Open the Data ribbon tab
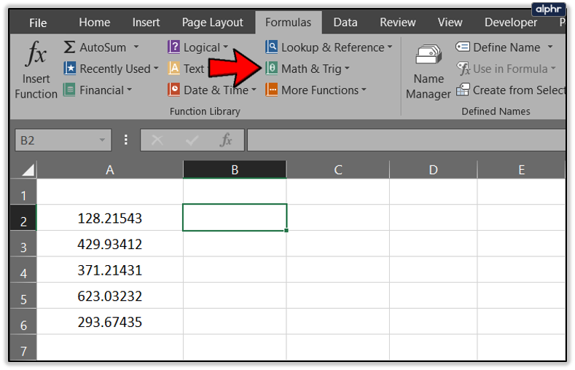The width and height of the screenshot is (575, 370). tap(345, 23)
